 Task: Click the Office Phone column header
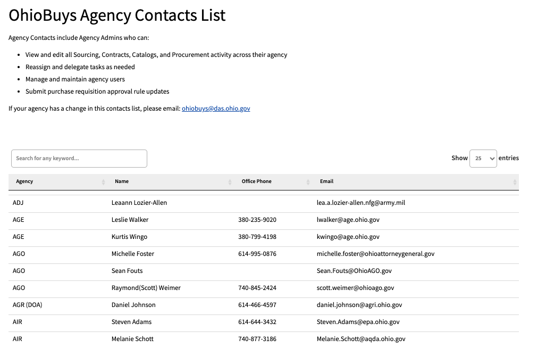[257, 181]
